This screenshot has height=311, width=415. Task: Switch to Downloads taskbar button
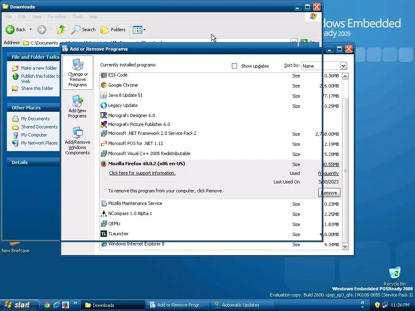click(x=113, y=305)
